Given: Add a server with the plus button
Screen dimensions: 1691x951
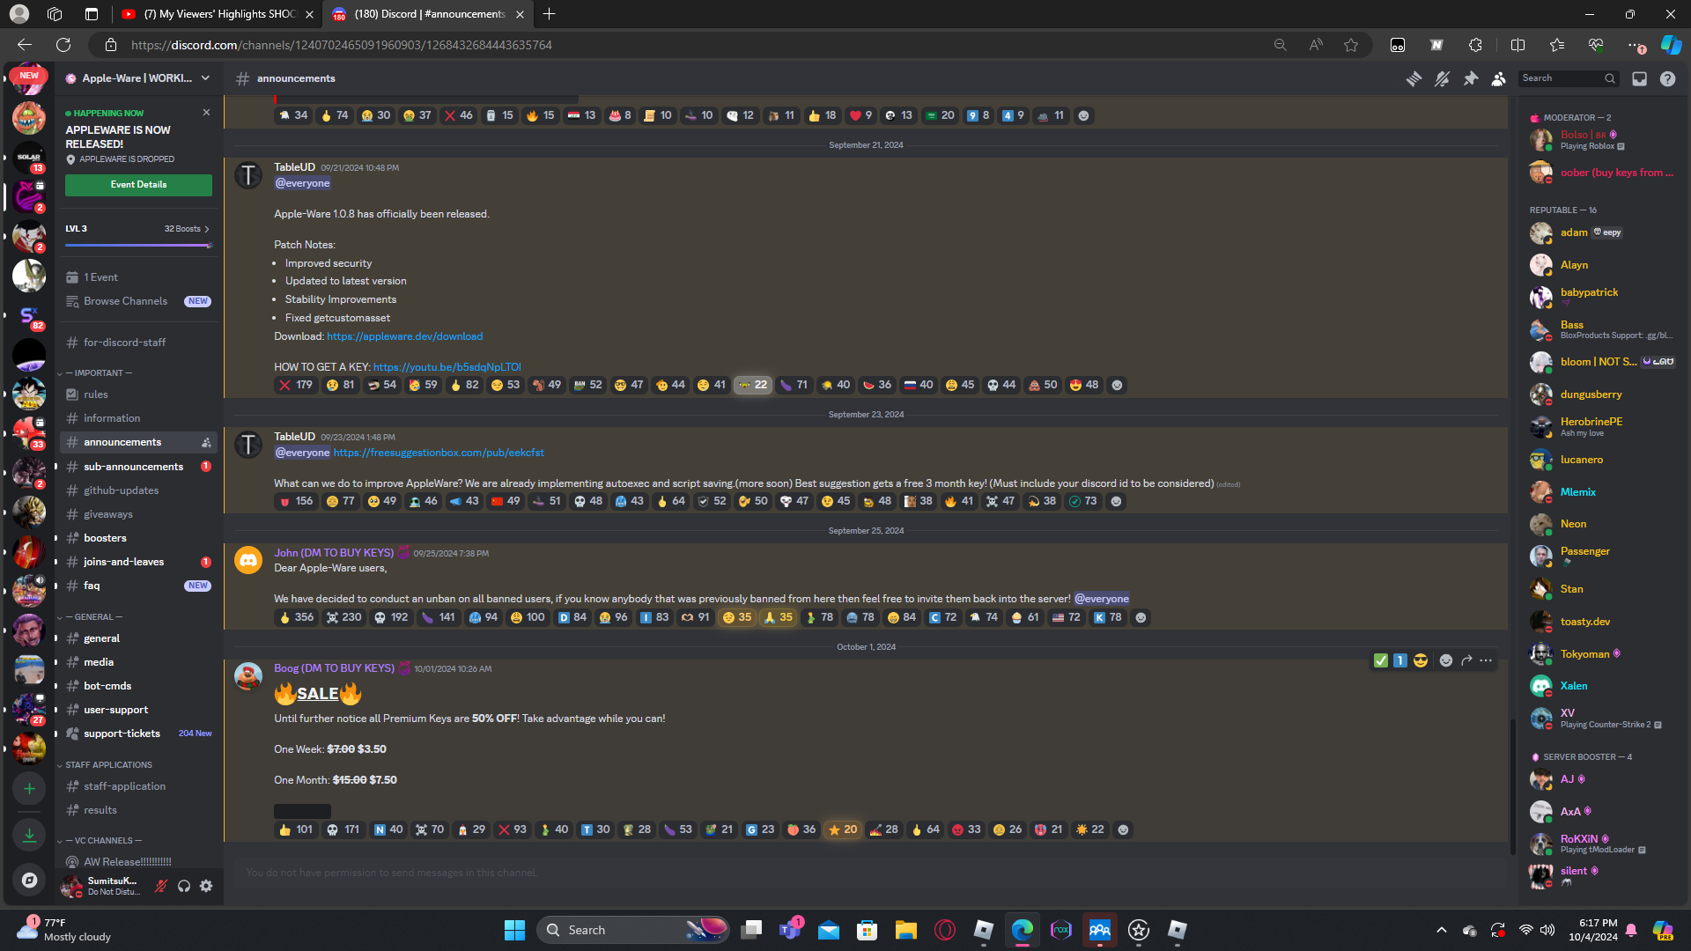Looking at the screenshot, I should coord(29,789).
